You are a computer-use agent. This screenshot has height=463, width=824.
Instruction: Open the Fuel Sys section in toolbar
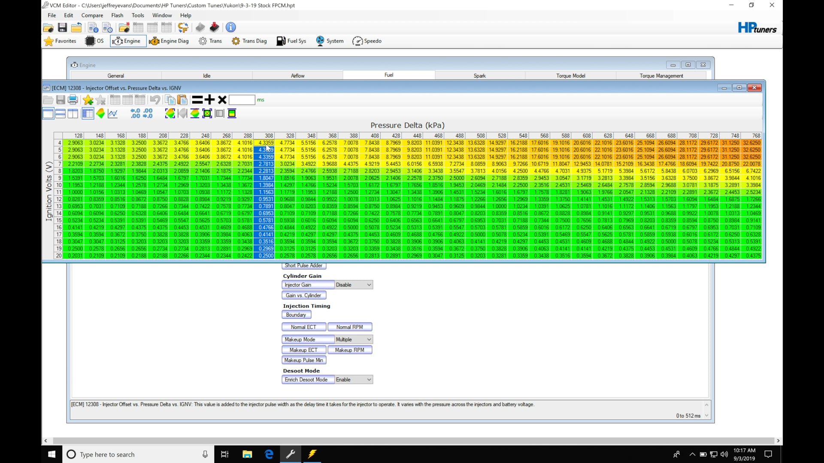291,41
